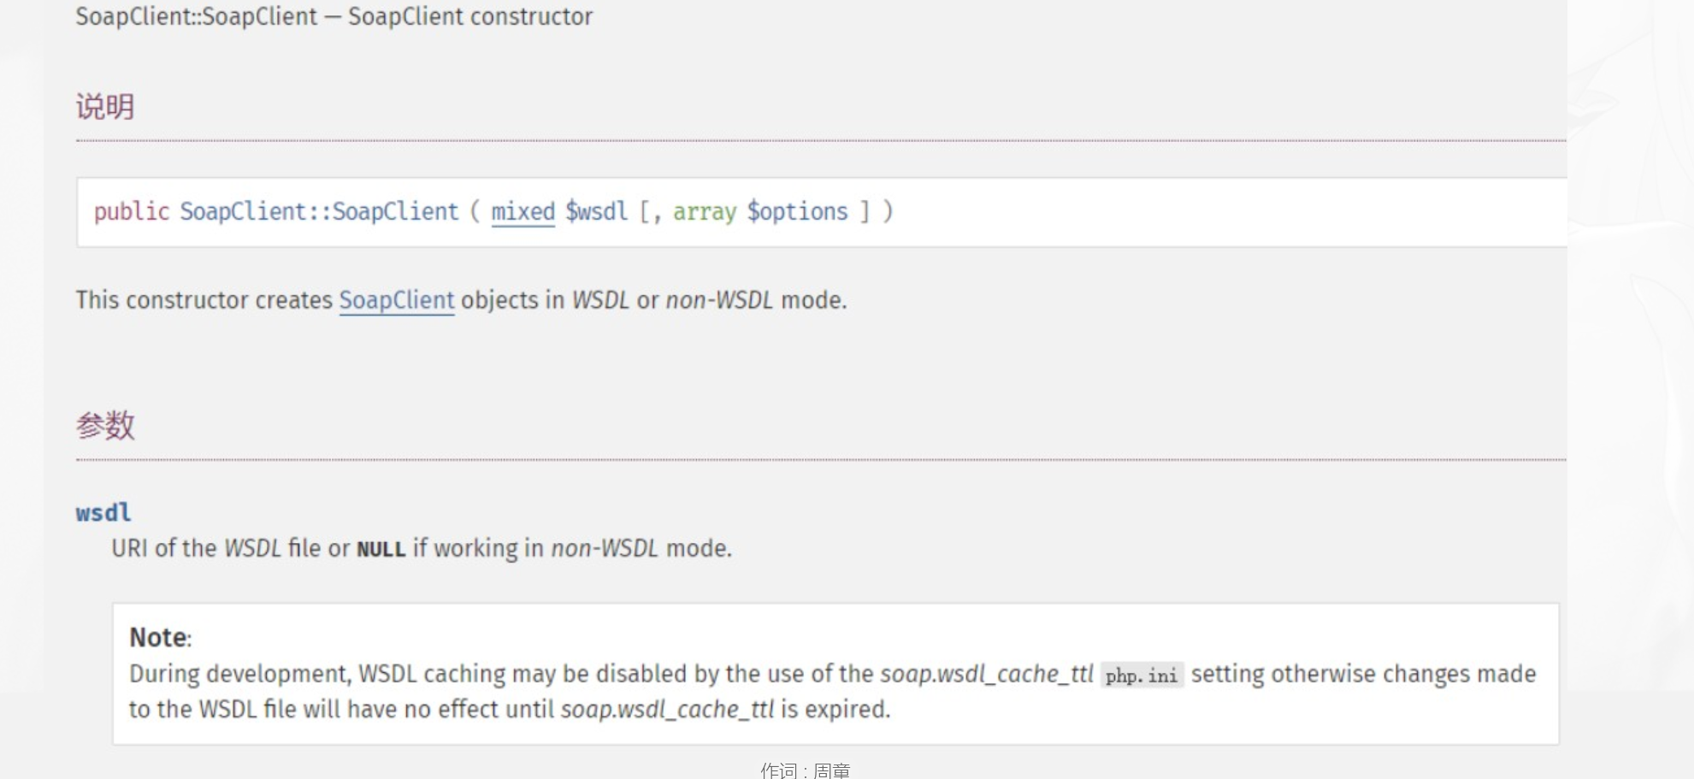The width and height of the screenshot is (1694, 779).
Task: Click the soap.wsdl_cache_ttl setting after php.ini
Action: click(x=987, y=674)
